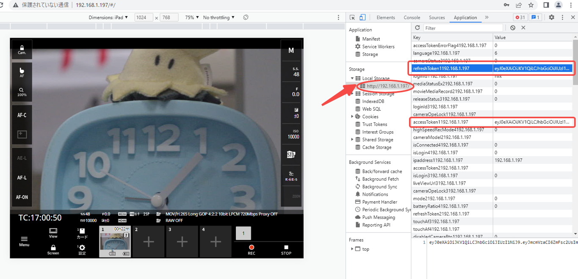Screen dimensions: 578x279
Task: Select the refreshToken1192.168.1.197 row
Action: click(x=492, y=68)
